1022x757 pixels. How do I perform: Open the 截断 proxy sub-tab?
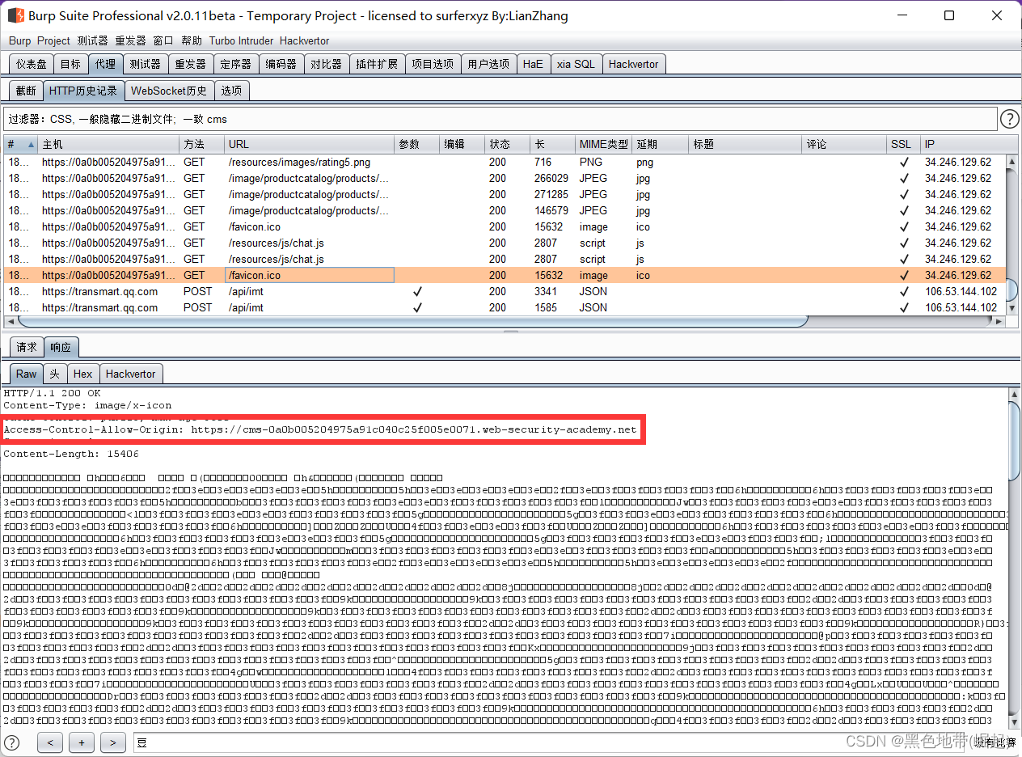tap(26, 91)
